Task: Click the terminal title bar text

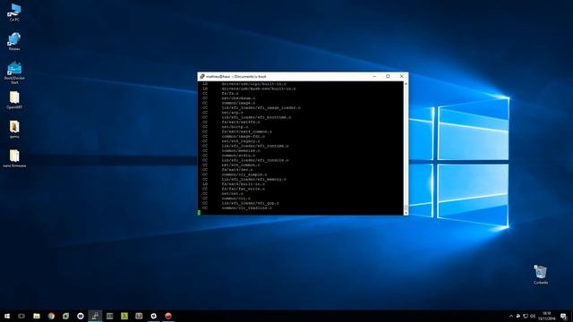Action: pyautogui.click(x=236, y=77)
